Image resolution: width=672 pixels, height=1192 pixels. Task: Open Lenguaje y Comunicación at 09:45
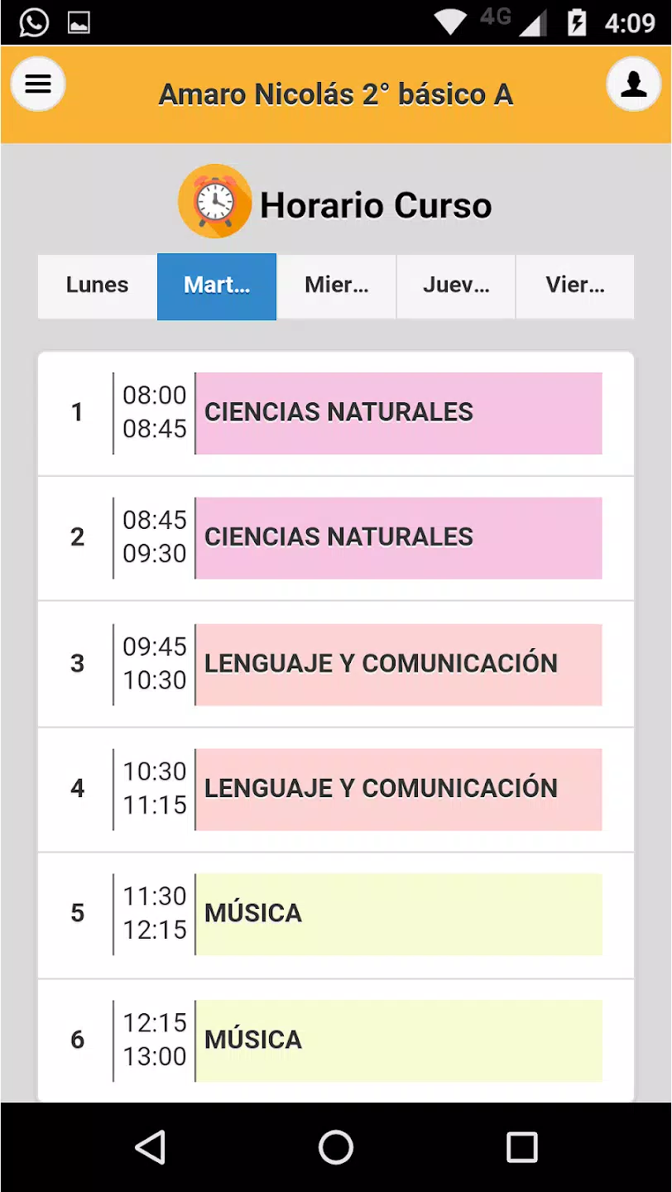click(399, 665)
